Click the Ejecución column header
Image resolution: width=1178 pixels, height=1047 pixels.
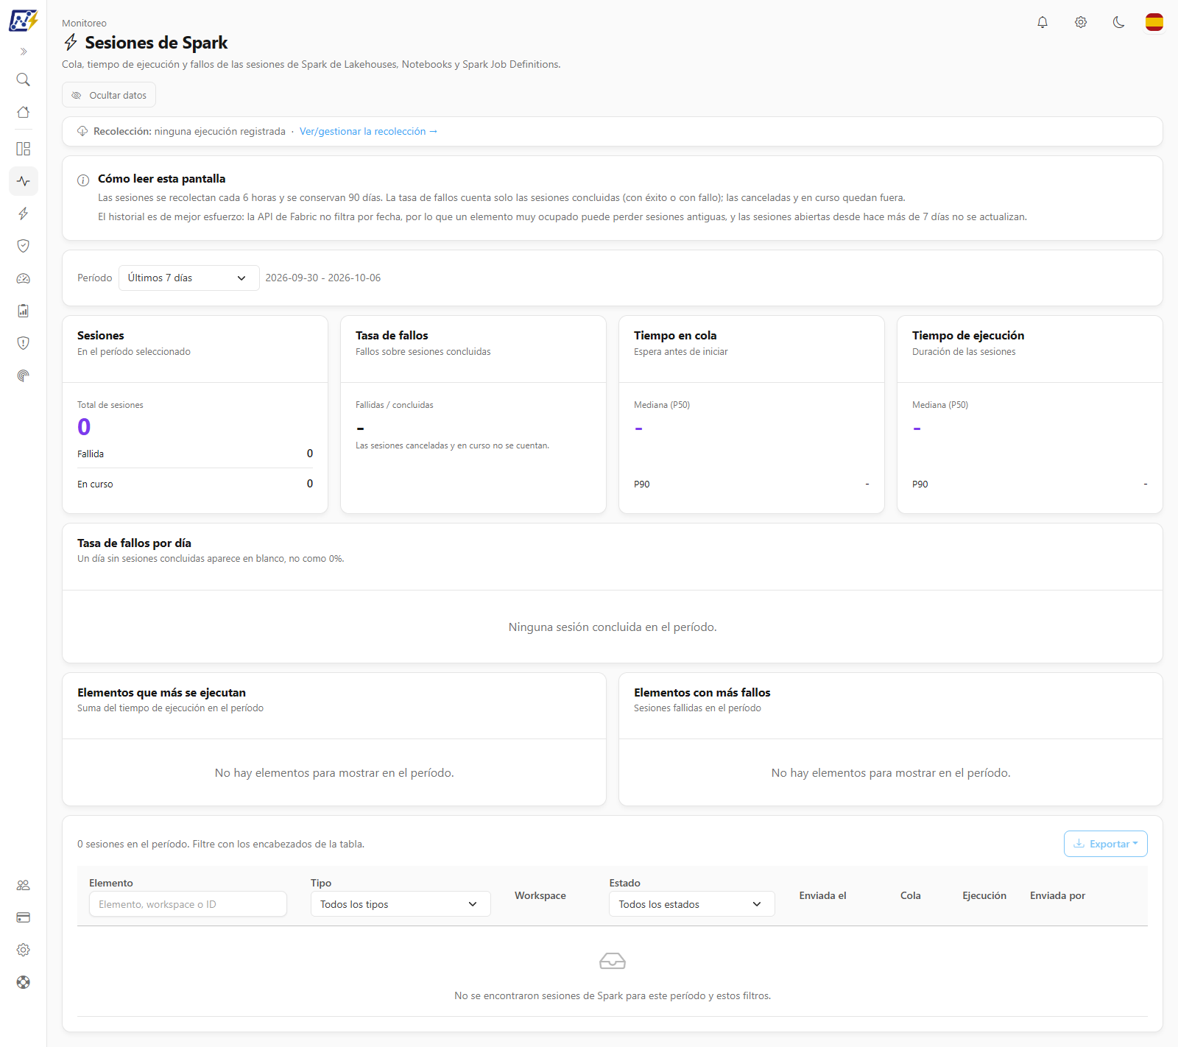click(984, 895)
